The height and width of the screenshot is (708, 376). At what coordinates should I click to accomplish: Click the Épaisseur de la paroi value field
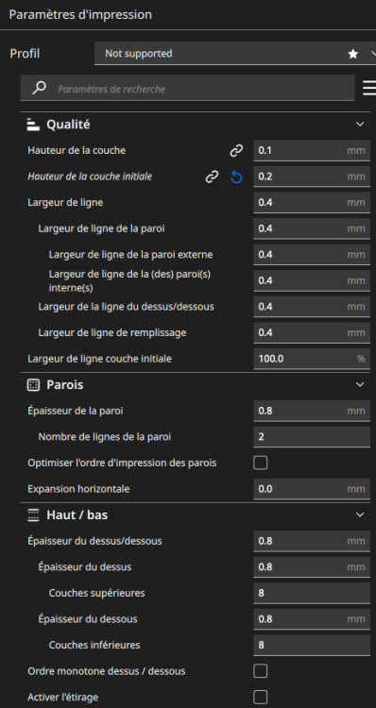[x=312, y=411]
